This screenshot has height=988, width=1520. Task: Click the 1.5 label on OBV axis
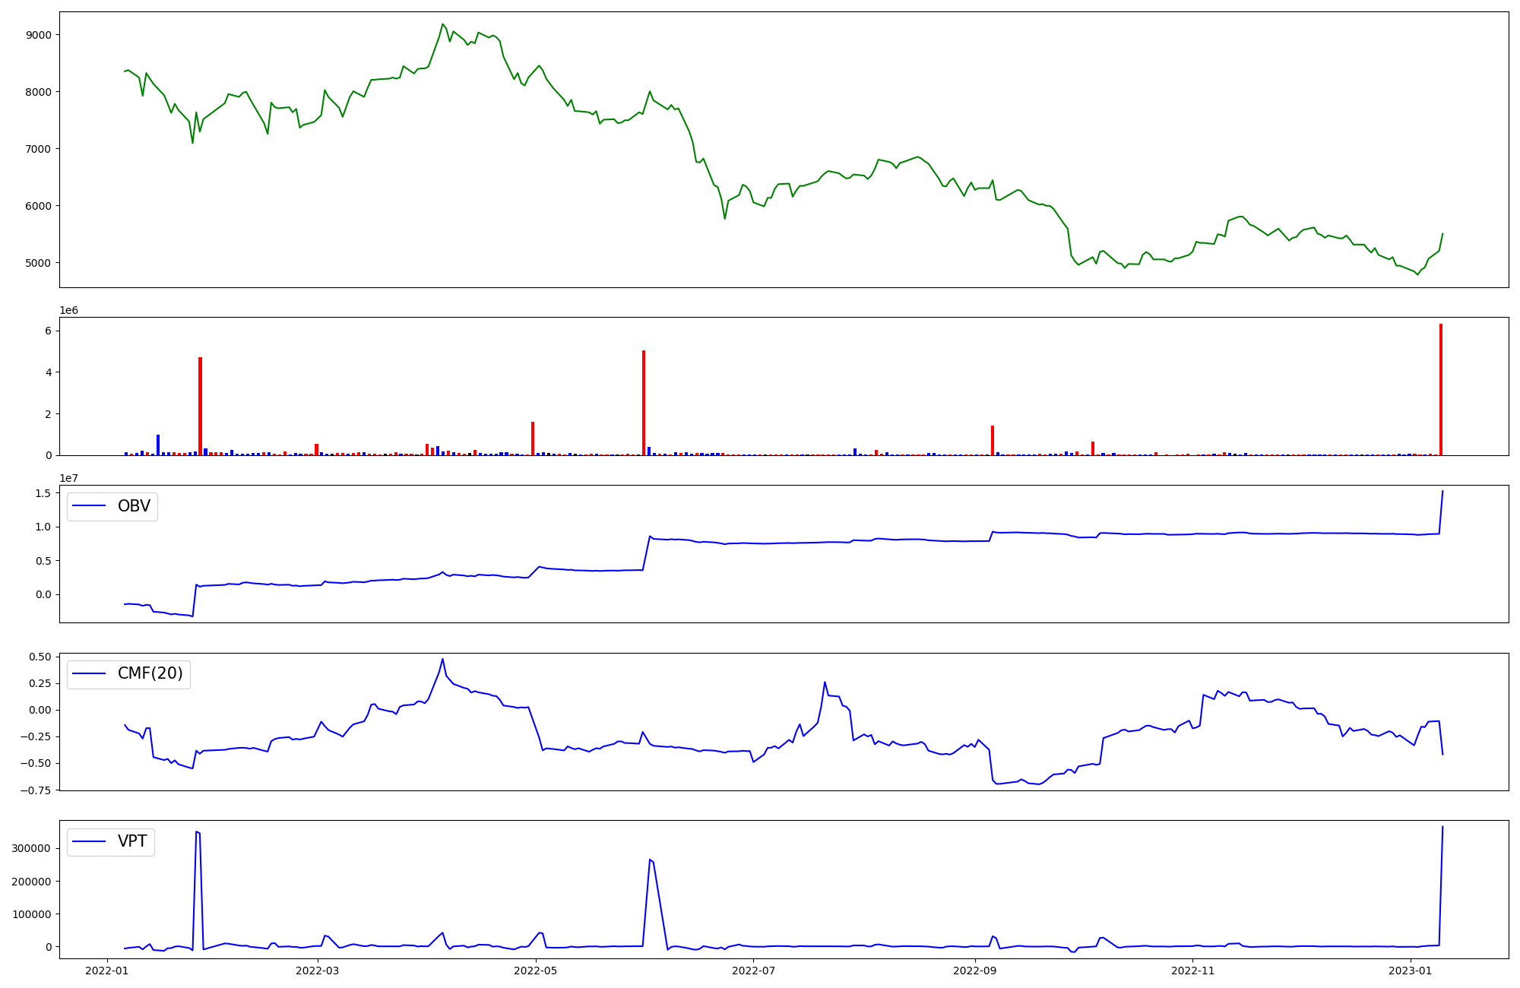(x=43, y=493)
